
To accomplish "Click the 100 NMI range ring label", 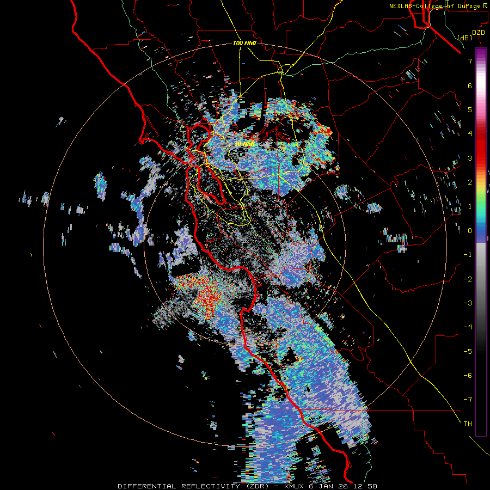I will point(244,43).
